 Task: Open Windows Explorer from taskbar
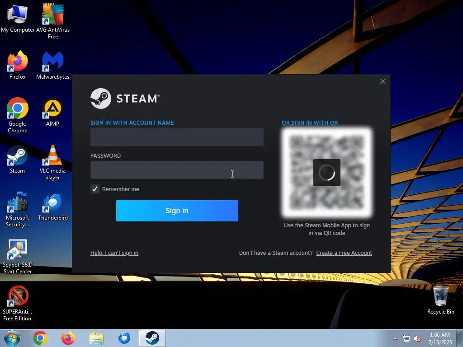point(96,338)
